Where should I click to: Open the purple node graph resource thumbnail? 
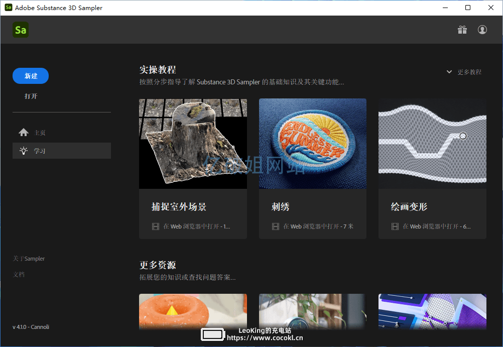tap(432, 312)
